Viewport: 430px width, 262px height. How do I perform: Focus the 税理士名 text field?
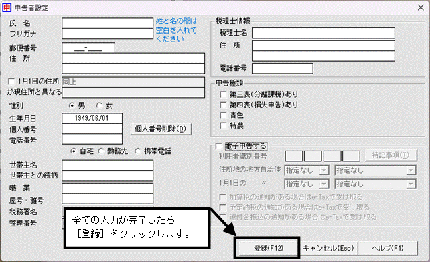point(324,33)
